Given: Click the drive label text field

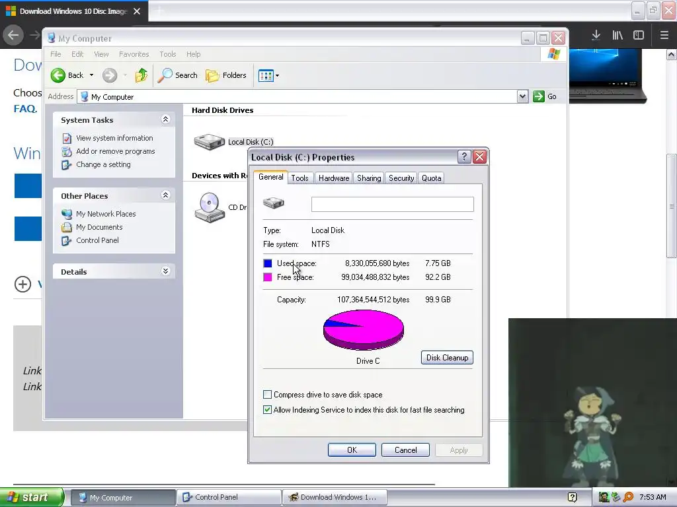Looking at the screenshot, I should coord(393,205).
